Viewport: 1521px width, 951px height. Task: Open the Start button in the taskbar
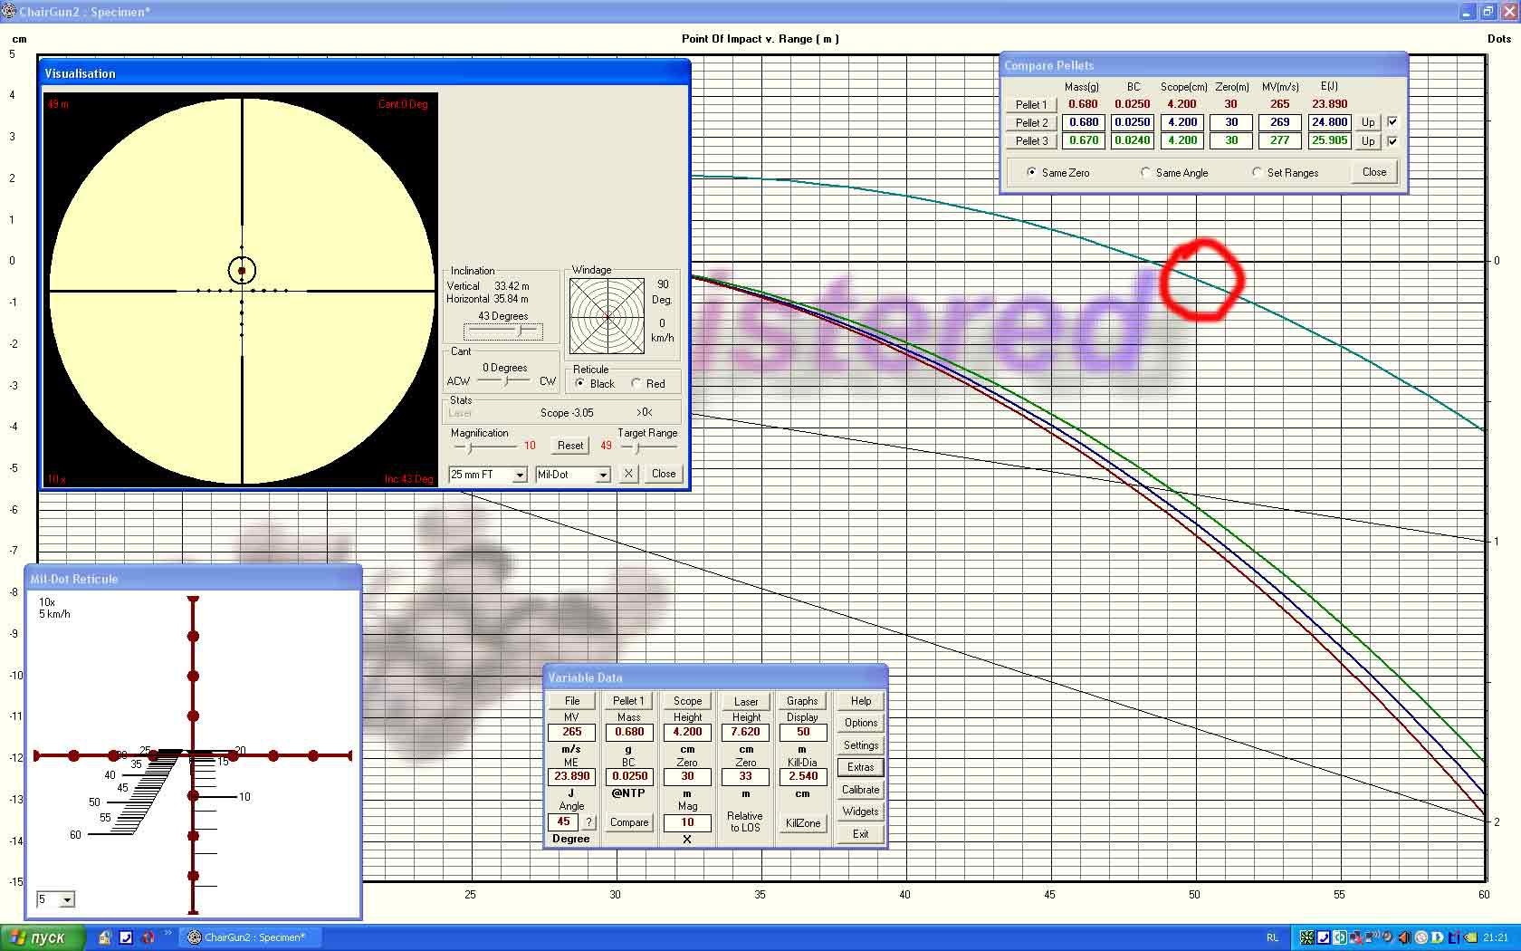(43, 937)
